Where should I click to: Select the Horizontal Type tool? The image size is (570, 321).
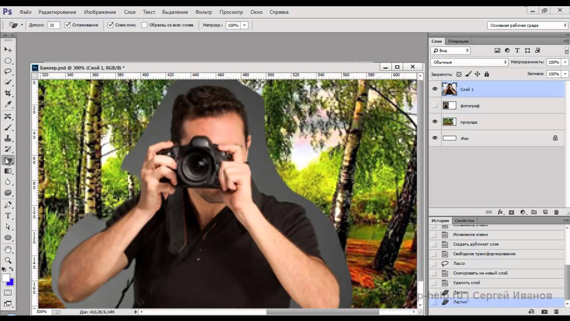8,216
